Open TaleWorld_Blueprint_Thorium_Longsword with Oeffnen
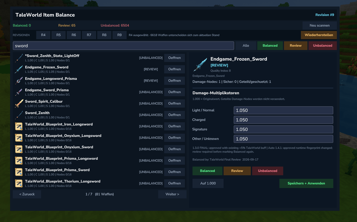Screen dimensions: 357x222 175,183
